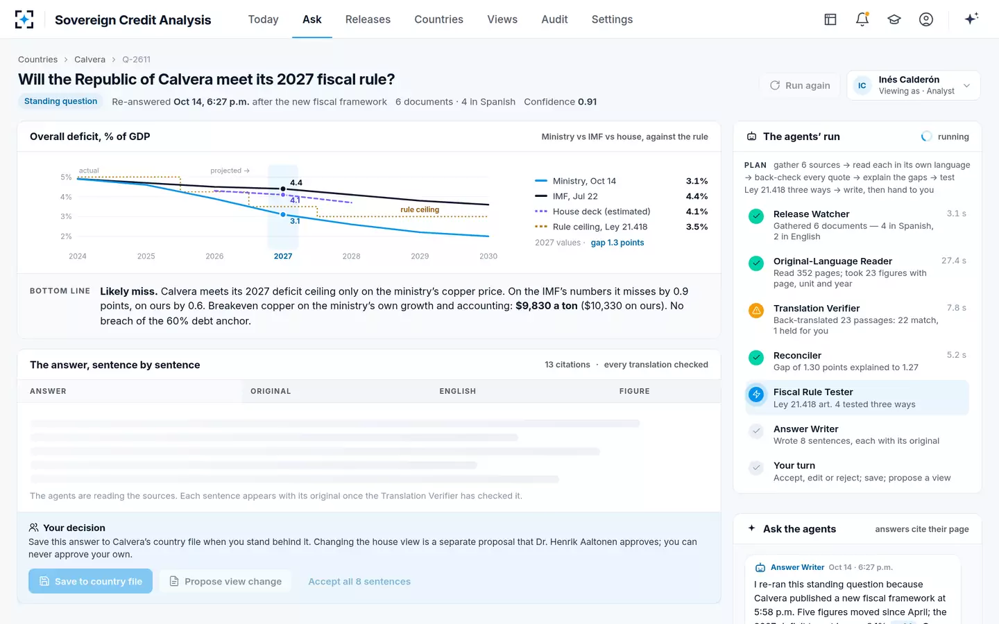Click the Translation Verifier warning icon
Image resolution: width=999 pixels, height=624 pixels.
coord(756,311)
